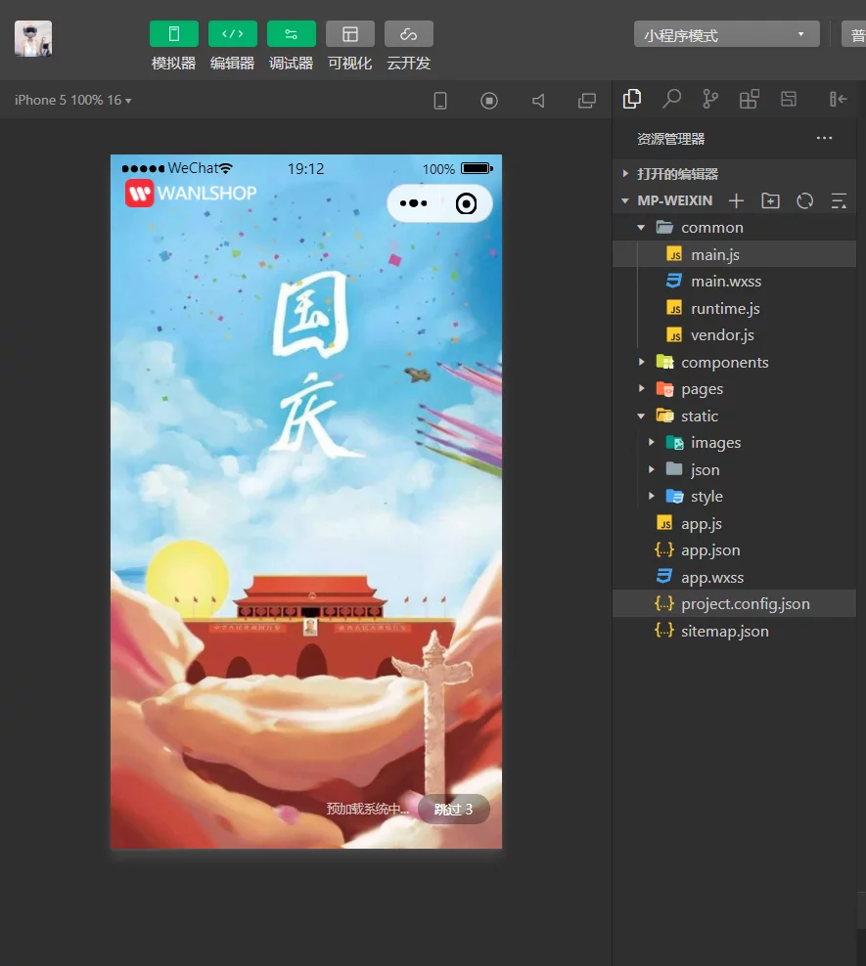Click the split layout panel icon
This screenshot has height=966, width=866.
coord(789,99)
